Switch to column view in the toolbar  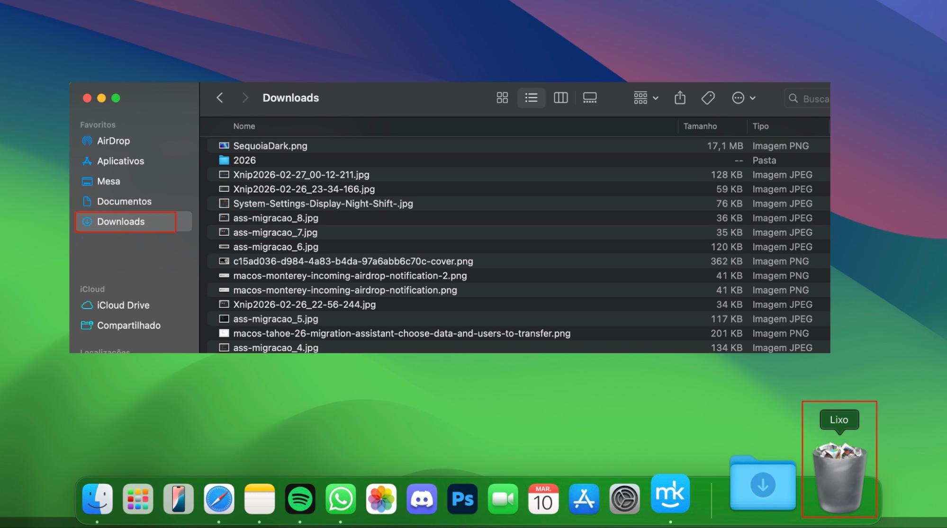tap(560, 98)
